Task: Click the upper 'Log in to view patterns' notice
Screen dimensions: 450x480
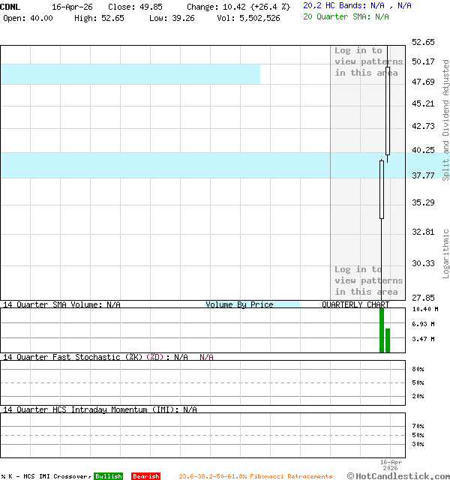Action: (x=368, y=61)
